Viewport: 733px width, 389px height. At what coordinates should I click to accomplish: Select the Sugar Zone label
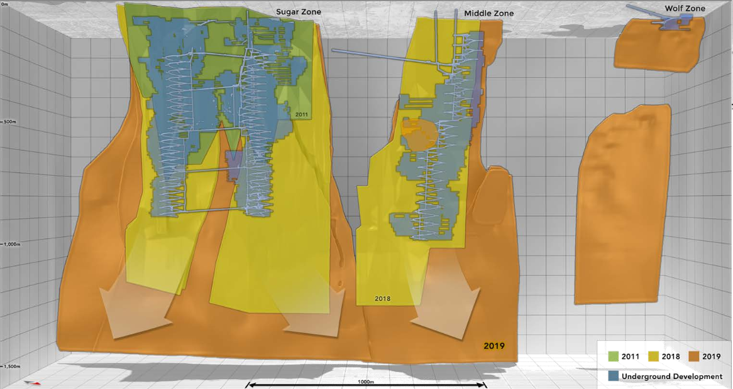coord(298,12)
